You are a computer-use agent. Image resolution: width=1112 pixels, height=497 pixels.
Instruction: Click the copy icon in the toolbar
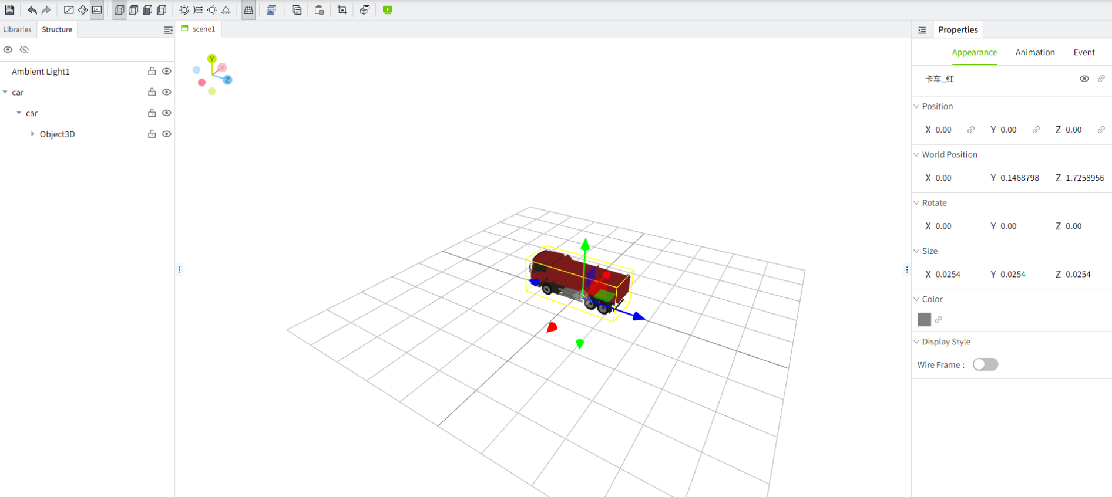(297, 10)
